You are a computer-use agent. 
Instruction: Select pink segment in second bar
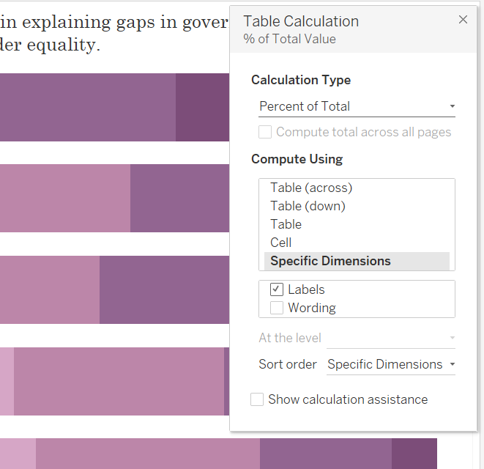pyautogui.click(x=65, y=198)
